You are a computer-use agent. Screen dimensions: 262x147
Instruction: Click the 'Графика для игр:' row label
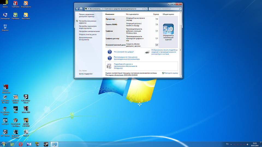(x=112, y=38)
